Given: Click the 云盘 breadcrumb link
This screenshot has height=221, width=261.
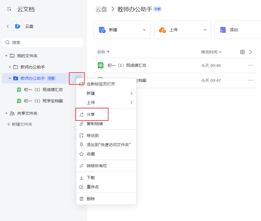Looking at the screenshot, I should tap(101, 9).
